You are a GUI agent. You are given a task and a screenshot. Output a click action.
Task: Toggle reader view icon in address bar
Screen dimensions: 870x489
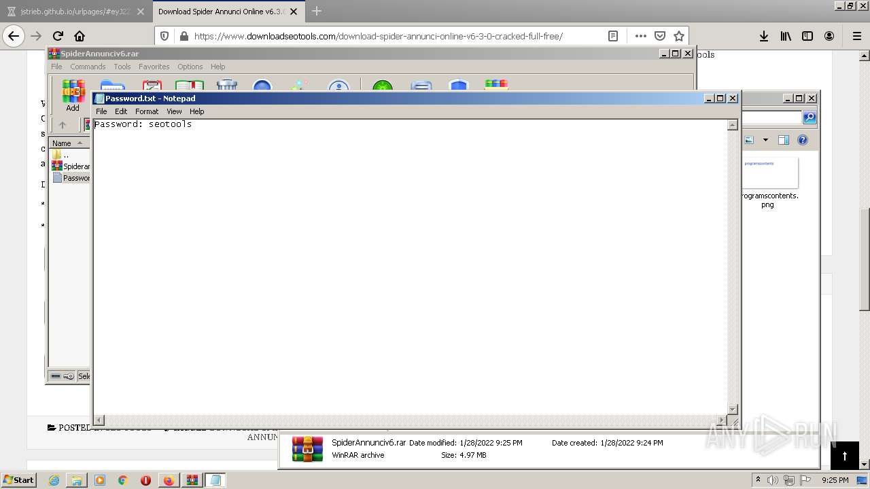(x=612, y=36)
